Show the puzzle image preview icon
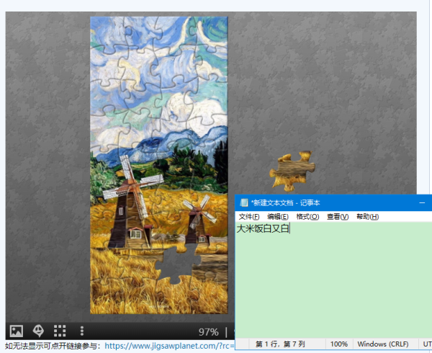This screenshot has width=432, height=353. point(17,331)
